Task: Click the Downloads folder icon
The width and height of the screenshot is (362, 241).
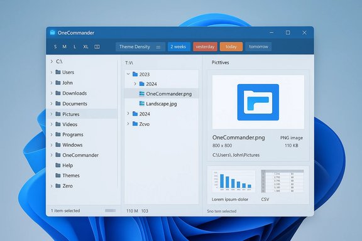Action: click(x=58, y=93)
